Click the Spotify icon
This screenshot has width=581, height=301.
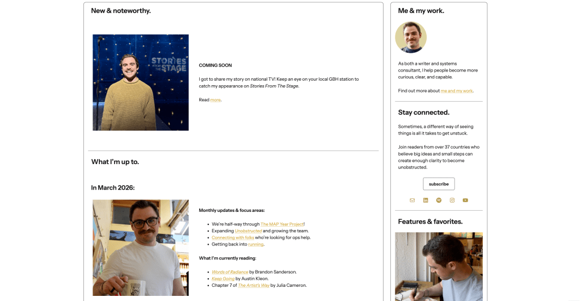click(x=439, y=200)
